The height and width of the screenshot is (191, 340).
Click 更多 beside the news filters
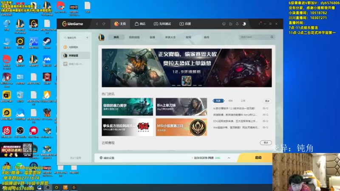(x=267, y=101)
